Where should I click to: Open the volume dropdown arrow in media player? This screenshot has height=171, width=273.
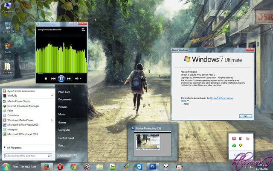click(80, 79)
